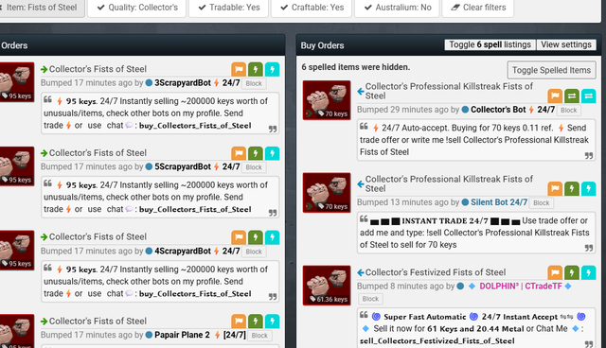Image resolution: width=606 pixels, height=348 pixels.
Task: Block user Silent Bot 24/7
Action: point(541,202)
